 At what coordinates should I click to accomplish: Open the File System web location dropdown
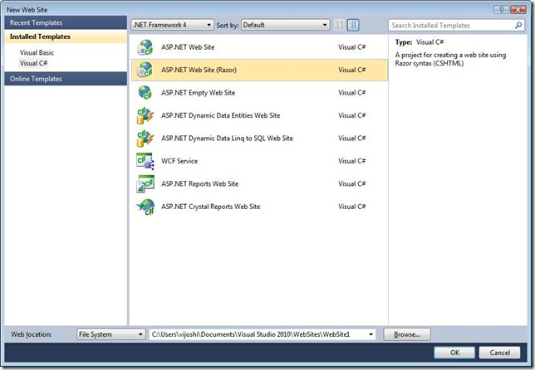110,334
